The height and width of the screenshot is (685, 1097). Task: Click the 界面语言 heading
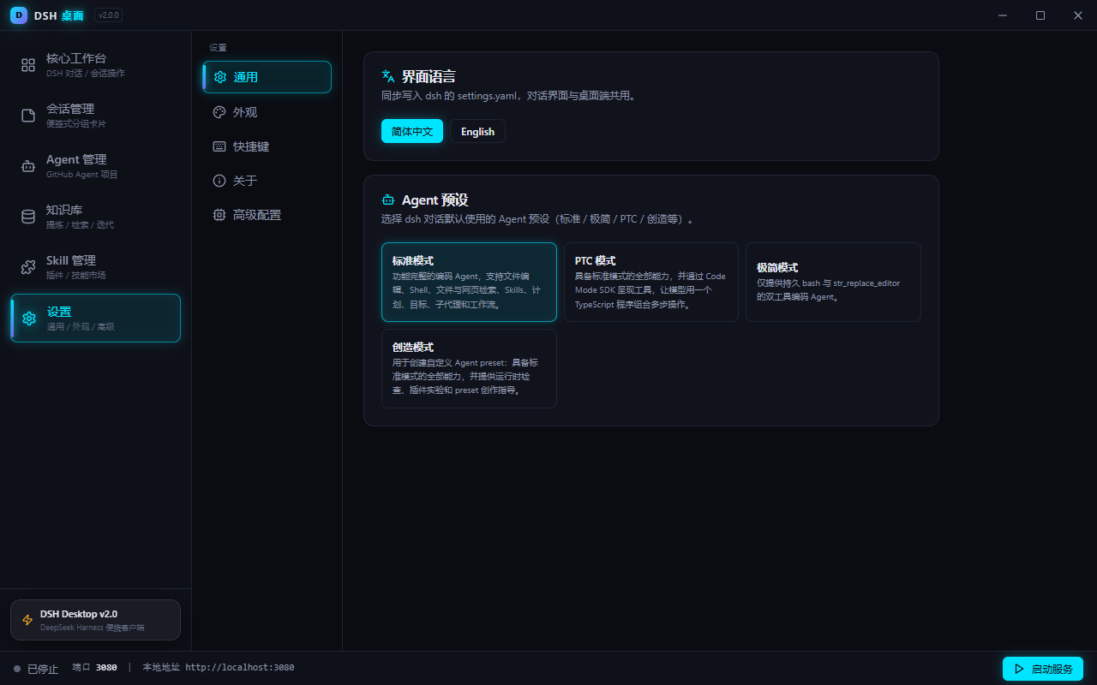point(429,76)
